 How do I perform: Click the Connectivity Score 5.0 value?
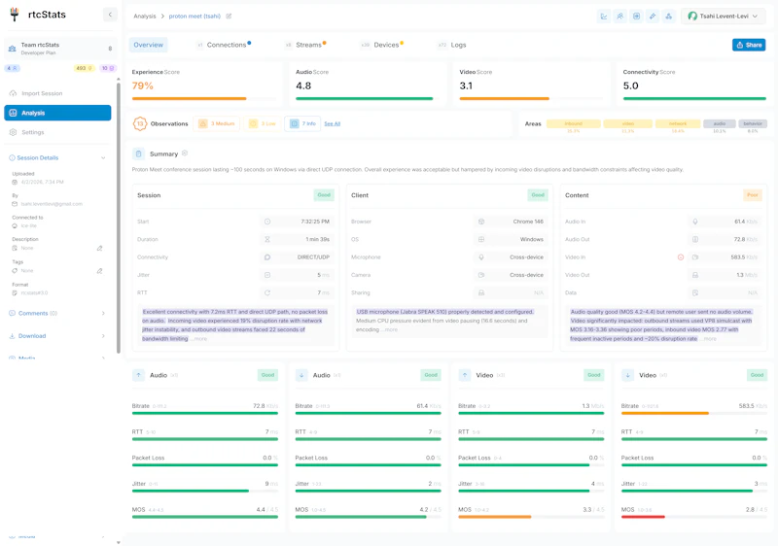pyautogui.click(x=630, y=86)
